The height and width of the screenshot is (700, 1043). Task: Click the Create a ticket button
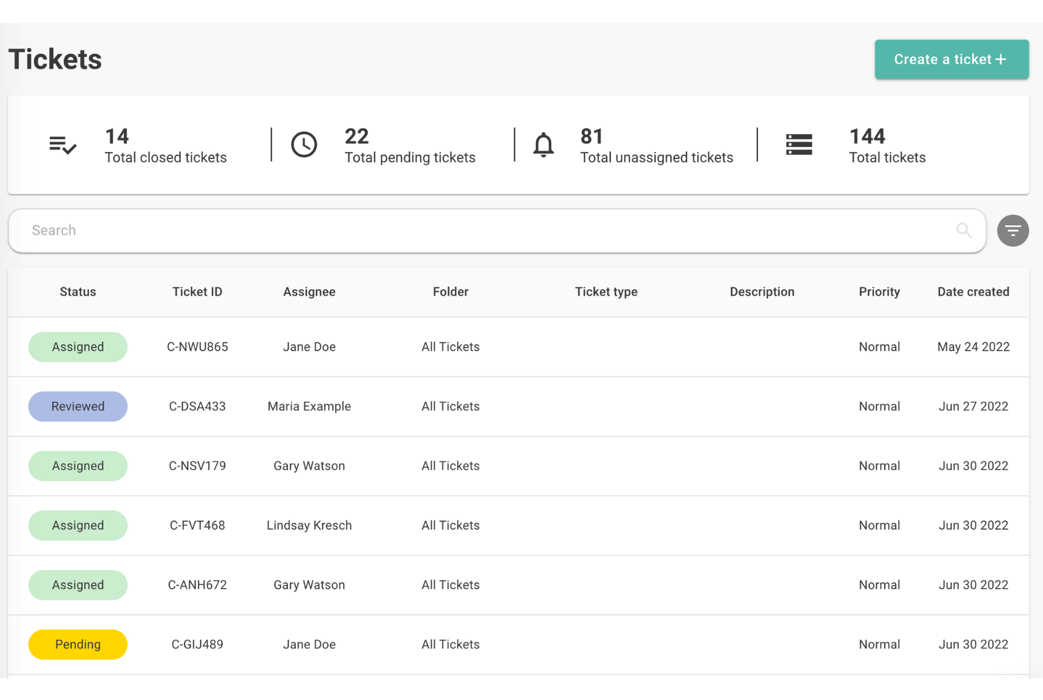tap(951, 59)
